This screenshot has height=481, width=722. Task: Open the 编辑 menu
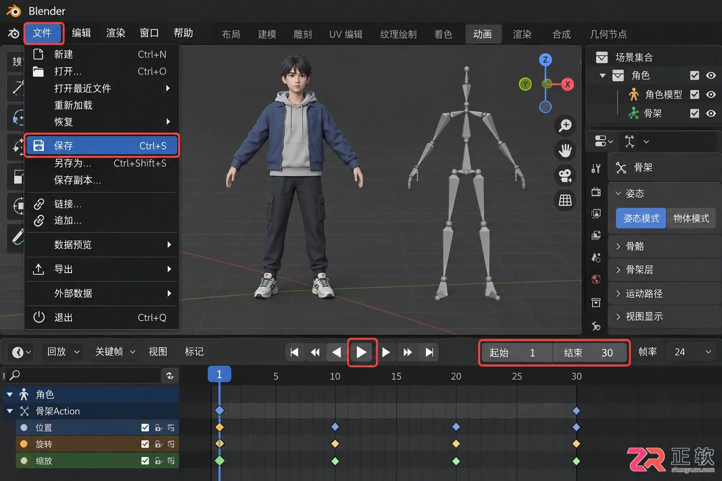coord(81,33)
